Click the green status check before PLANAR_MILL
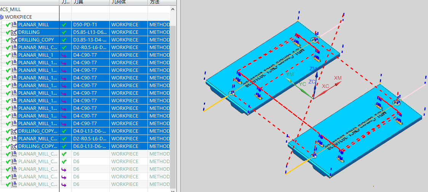This screenshot has height=192, width=428. (8, 24)
